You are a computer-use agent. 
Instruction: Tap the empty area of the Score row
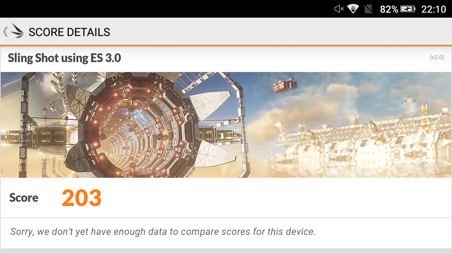pyautogui.click(x=275, y=198)
